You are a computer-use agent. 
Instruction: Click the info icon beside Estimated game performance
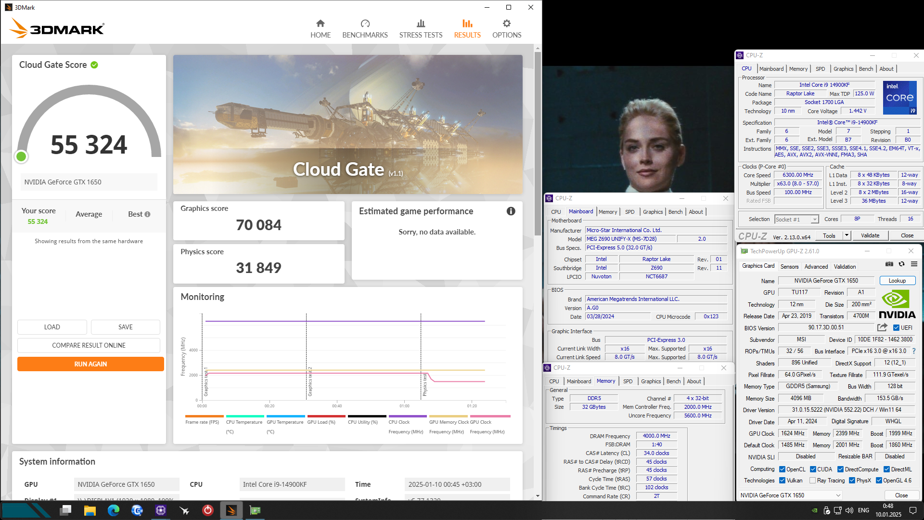point(511,211)
